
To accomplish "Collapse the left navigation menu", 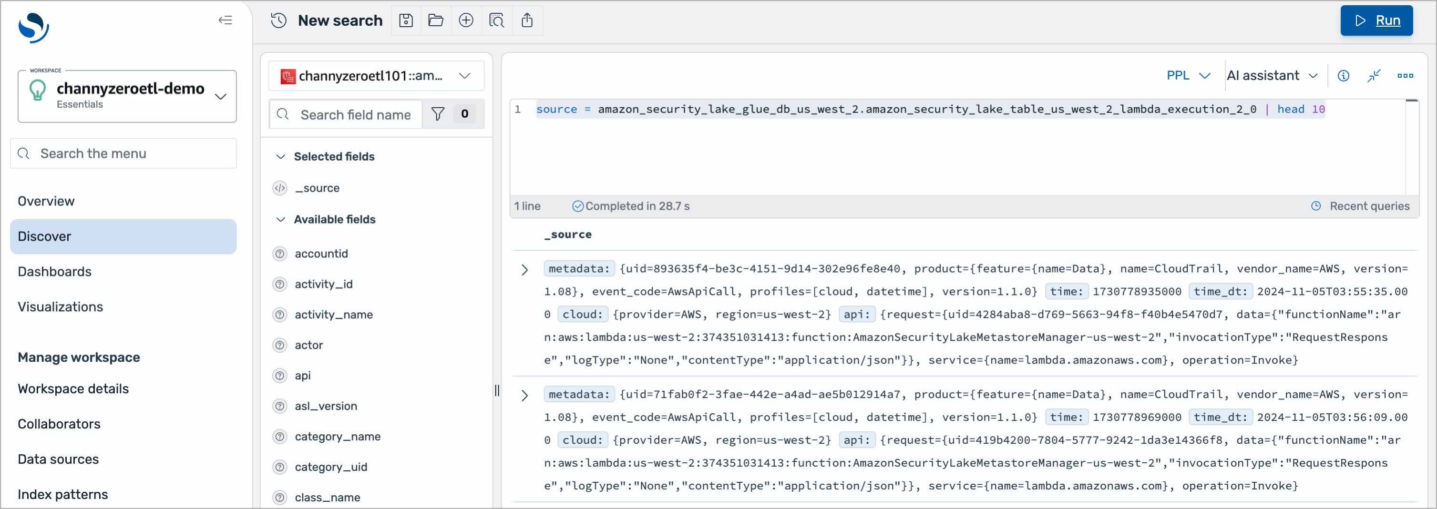I will [x=226, y=20].
